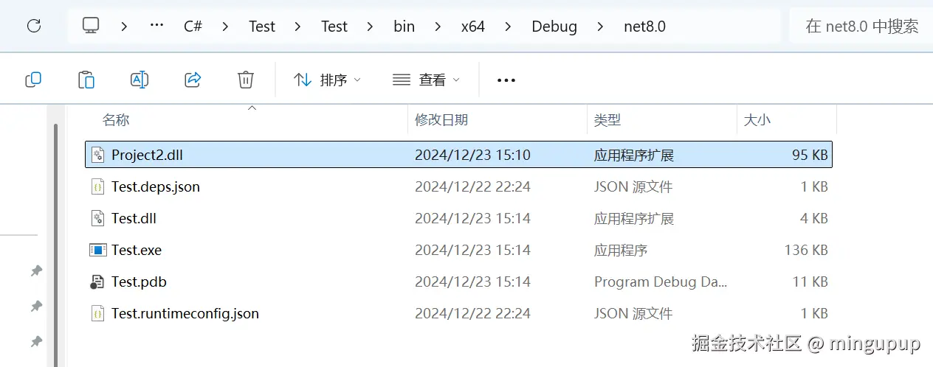The width and height of the screenshot is (933, 367).
Task: Navigate to Debug breadcrumb folder
Action: click(554, 27)
